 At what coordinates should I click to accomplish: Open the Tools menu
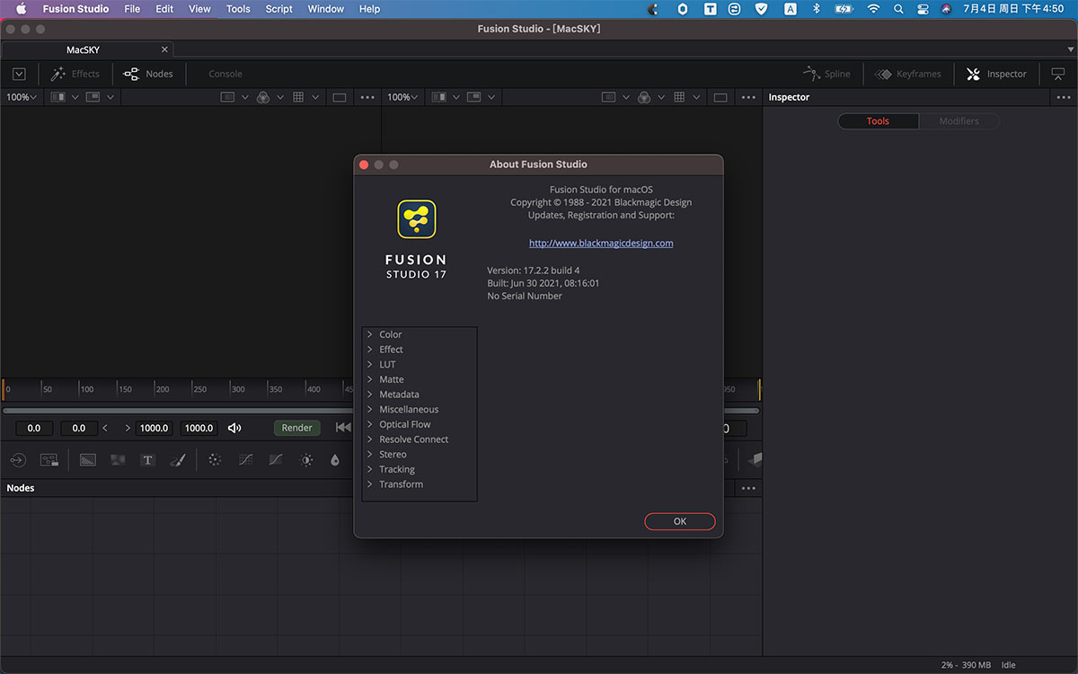238,9
